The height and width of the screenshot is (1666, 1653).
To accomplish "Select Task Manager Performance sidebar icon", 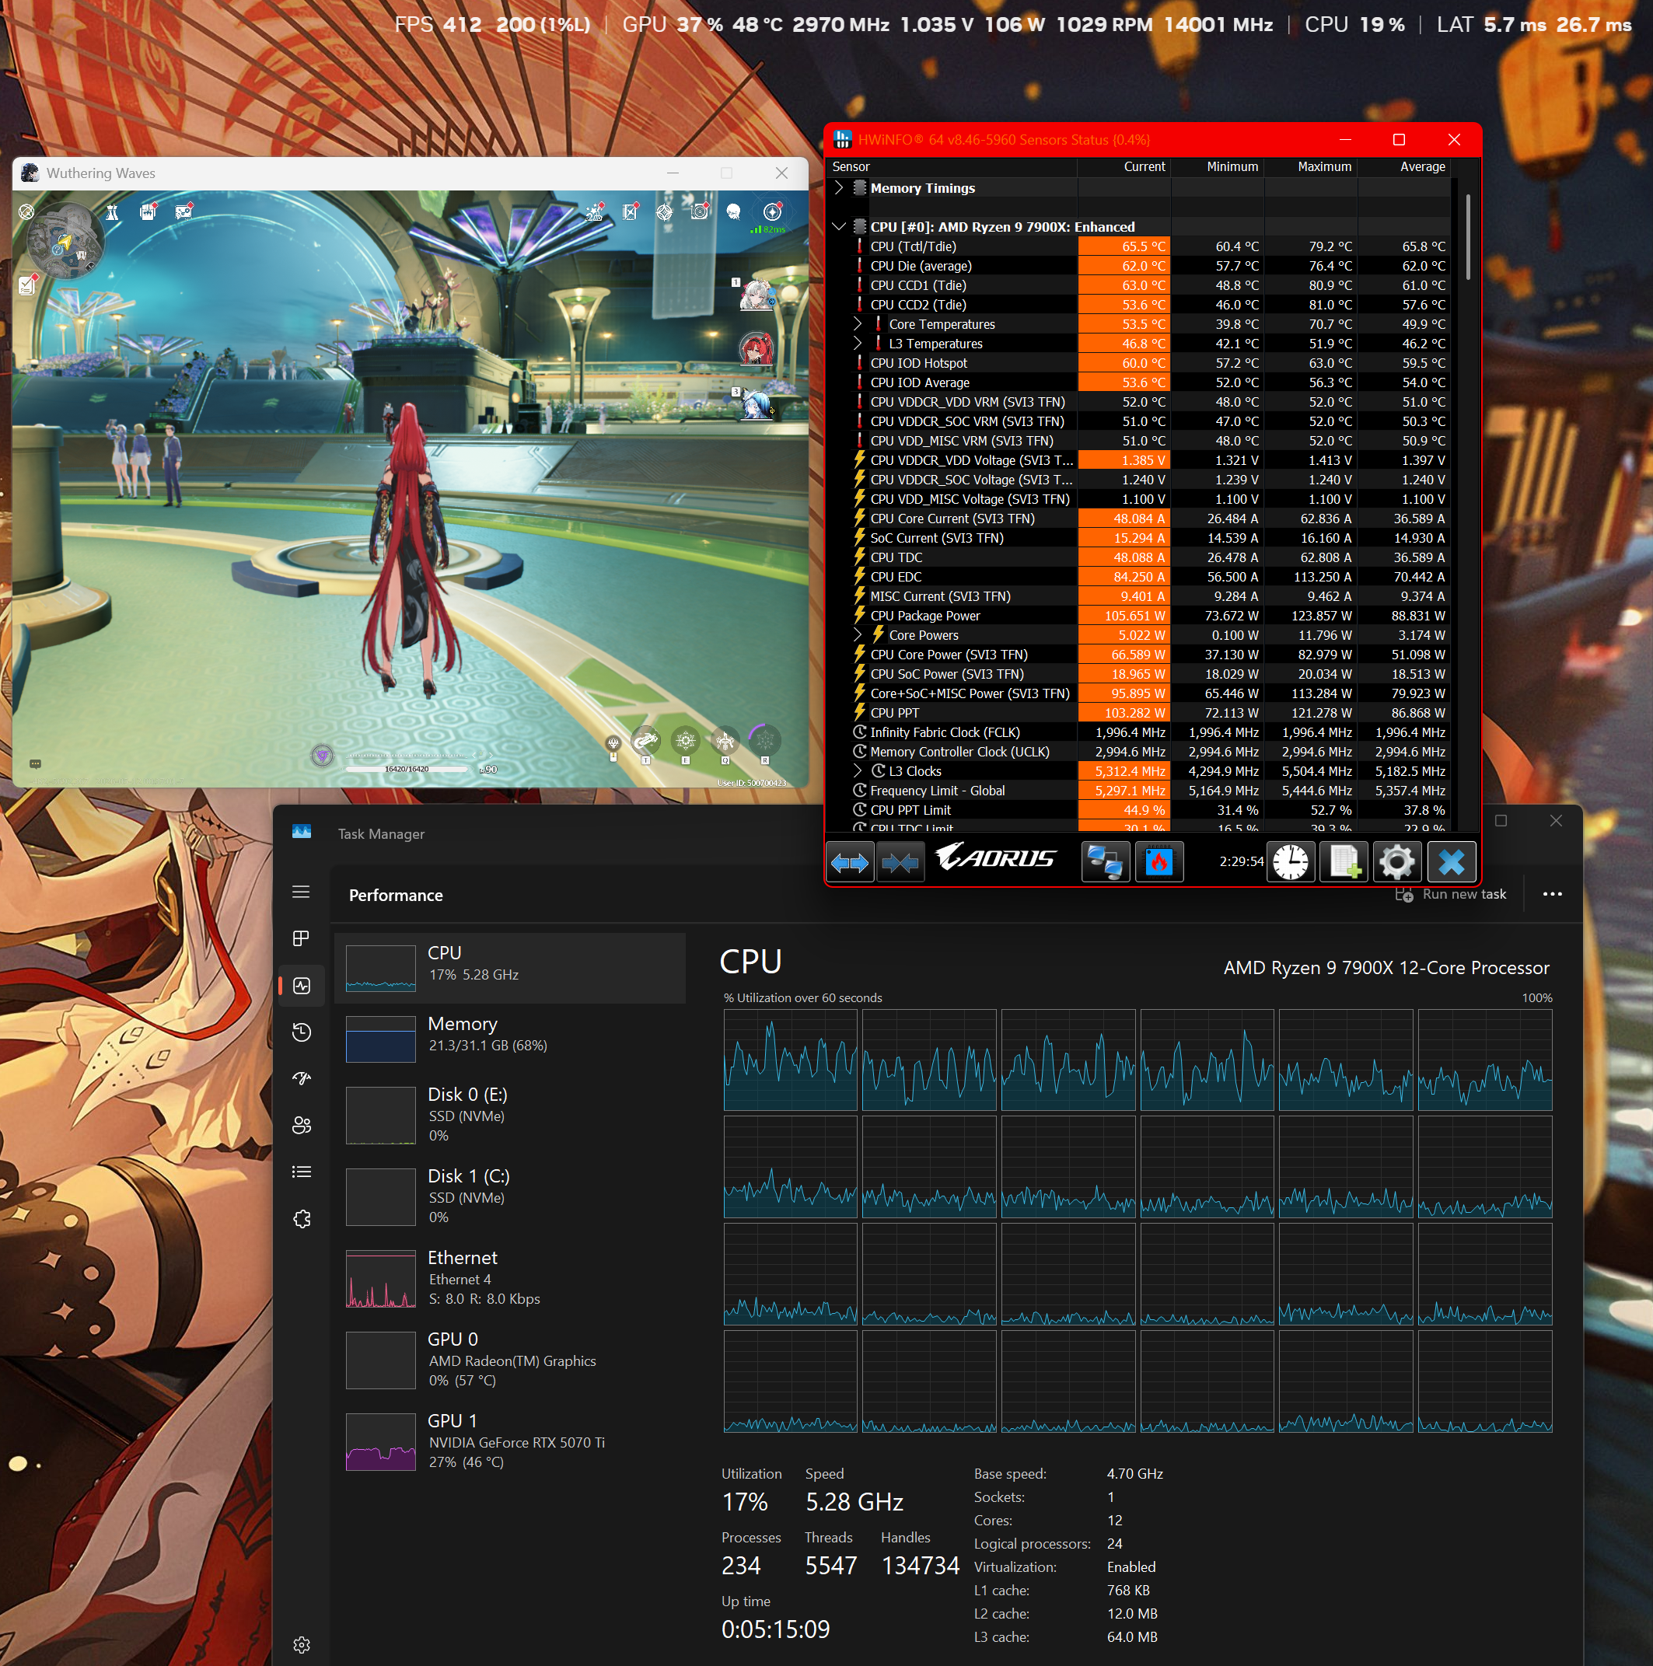I will (x=301, y=986).
